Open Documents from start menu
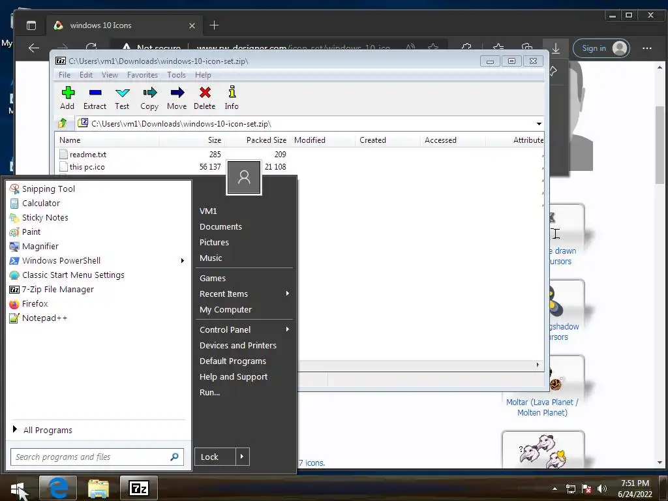Screen dimensions: 668x501 click(220, 226)
